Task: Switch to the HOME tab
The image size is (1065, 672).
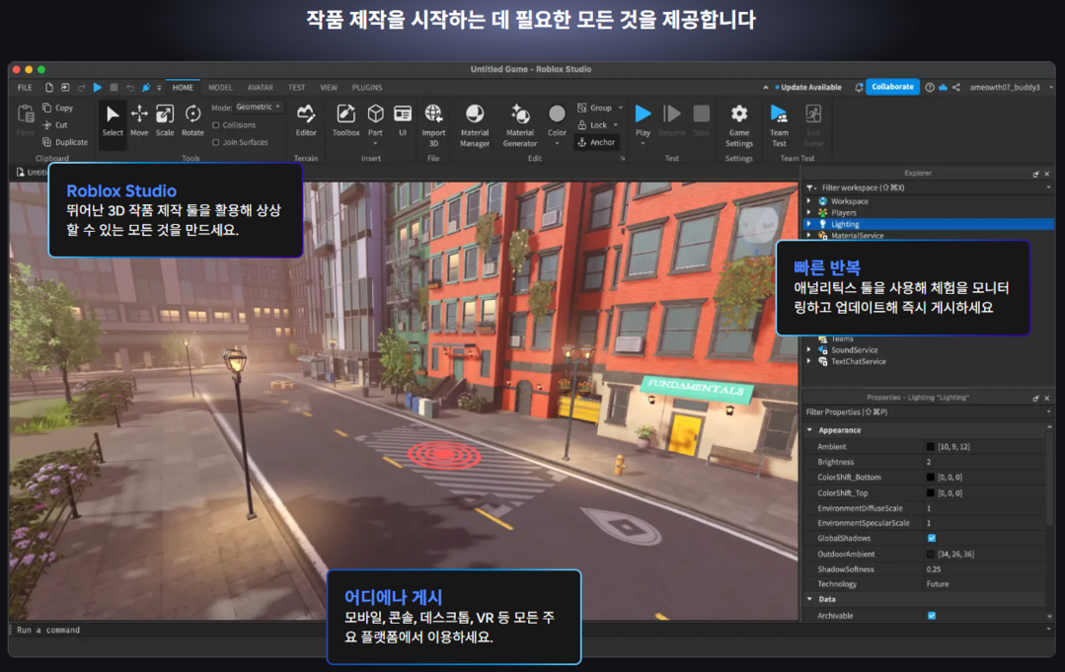Action: [x=183, y=88]
